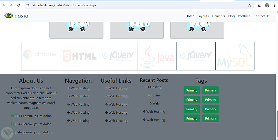
Task: Click the HOSTO logo image
Action: pos(9,16)
